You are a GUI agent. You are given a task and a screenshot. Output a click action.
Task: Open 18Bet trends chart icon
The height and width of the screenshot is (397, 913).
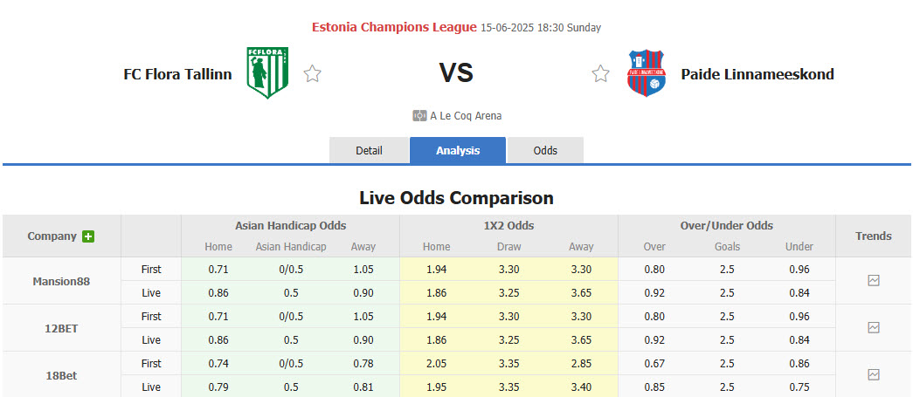pos(873,374)
